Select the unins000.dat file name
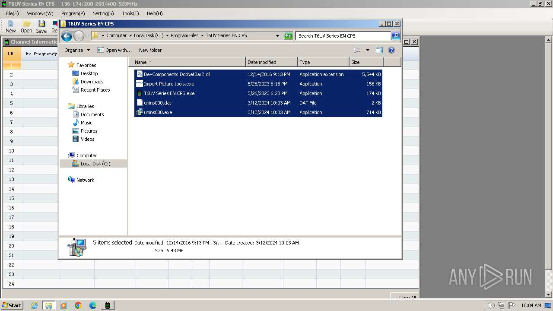 coord(157,103)
